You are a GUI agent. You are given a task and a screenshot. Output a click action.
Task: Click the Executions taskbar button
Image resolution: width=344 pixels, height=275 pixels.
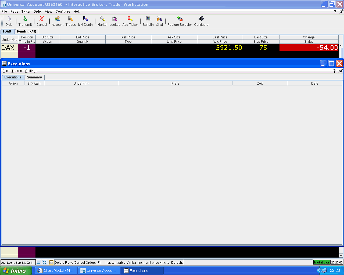(x=142, y=270)
